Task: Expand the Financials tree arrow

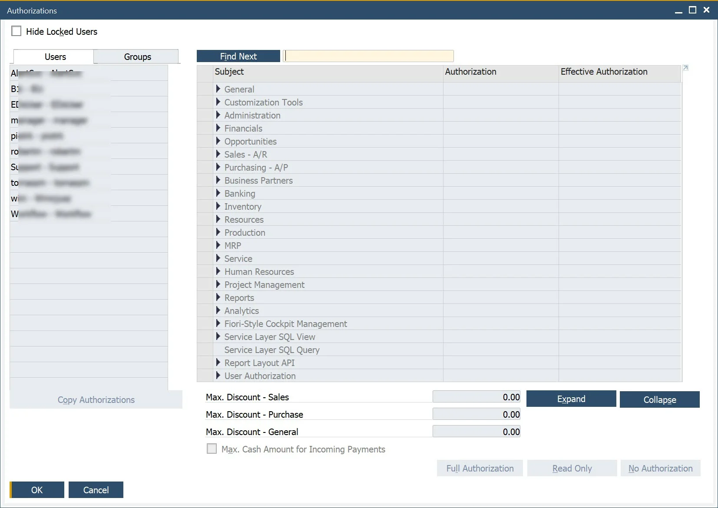Action: click(218, 128)
